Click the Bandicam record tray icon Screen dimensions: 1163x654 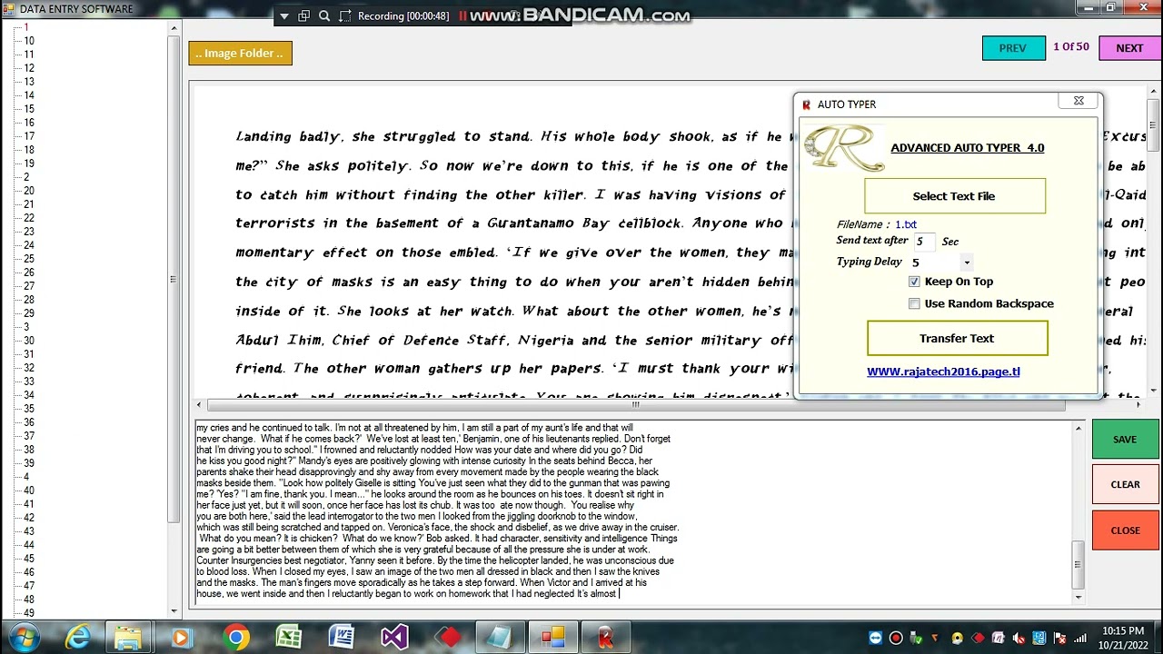point(896,638)
